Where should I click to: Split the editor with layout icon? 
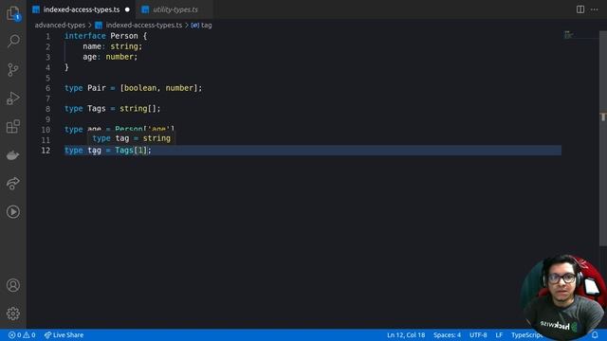tap(580, 9)
